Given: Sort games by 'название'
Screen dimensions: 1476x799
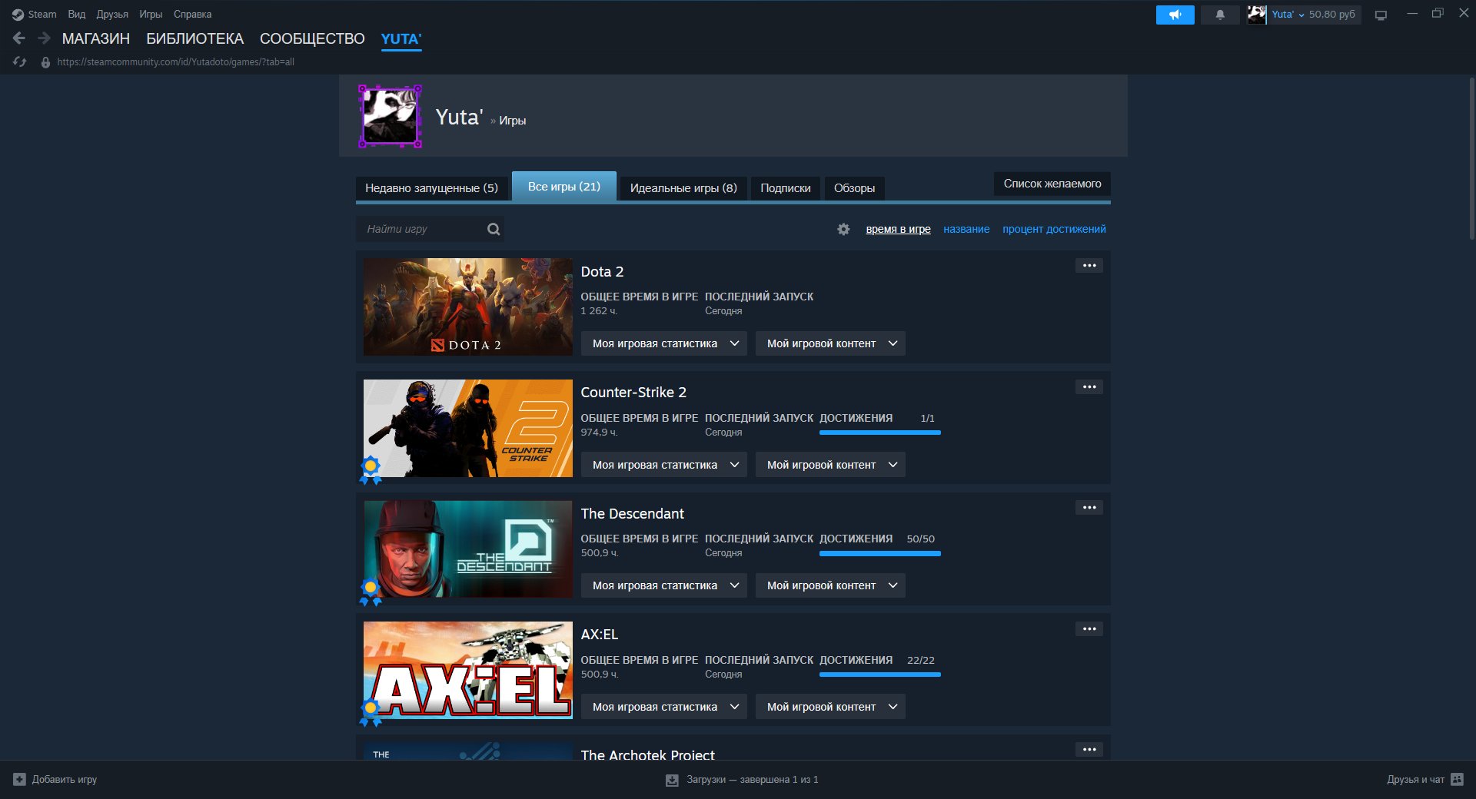Looking at the screenshot, I should click(x=966, y=229).
